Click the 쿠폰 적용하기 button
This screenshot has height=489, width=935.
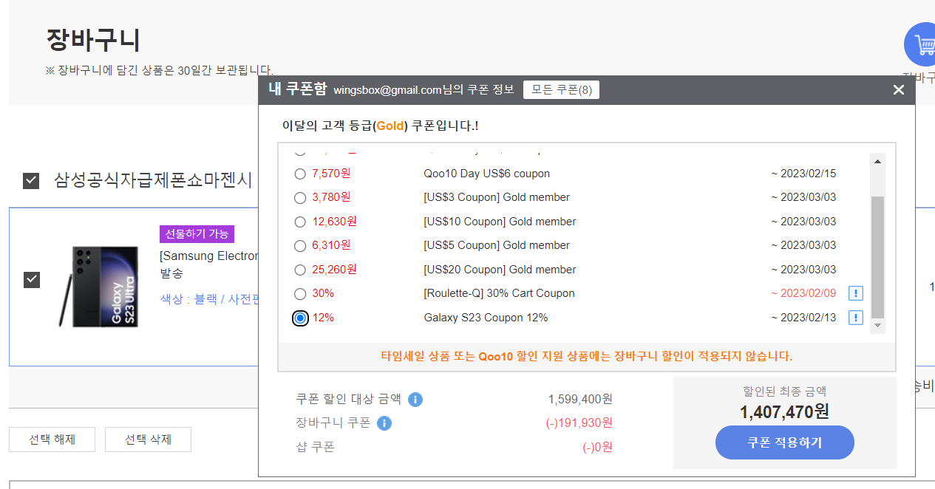[784, 442]
